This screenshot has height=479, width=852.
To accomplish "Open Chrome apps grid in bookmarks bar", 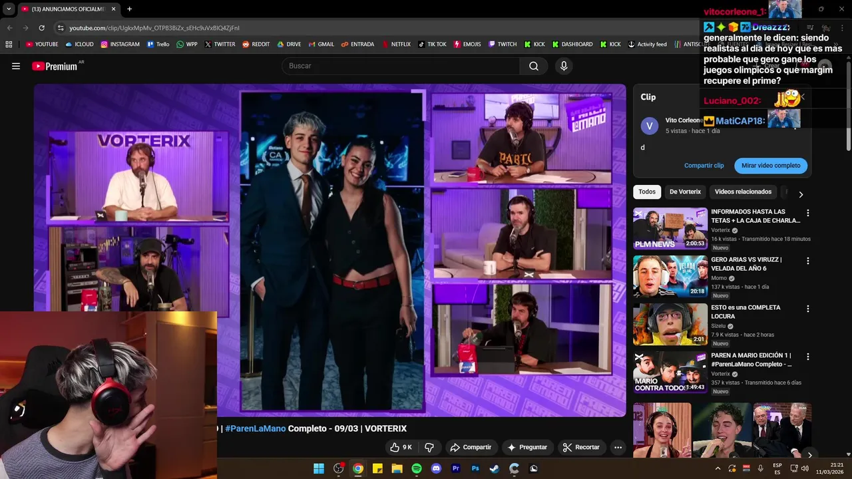I will [x=9, y=45].
